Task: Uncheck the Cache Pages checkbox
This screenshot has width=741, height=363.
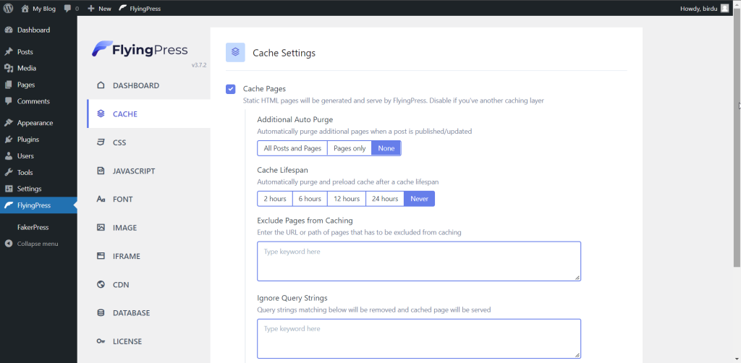Action: (231, 89)
